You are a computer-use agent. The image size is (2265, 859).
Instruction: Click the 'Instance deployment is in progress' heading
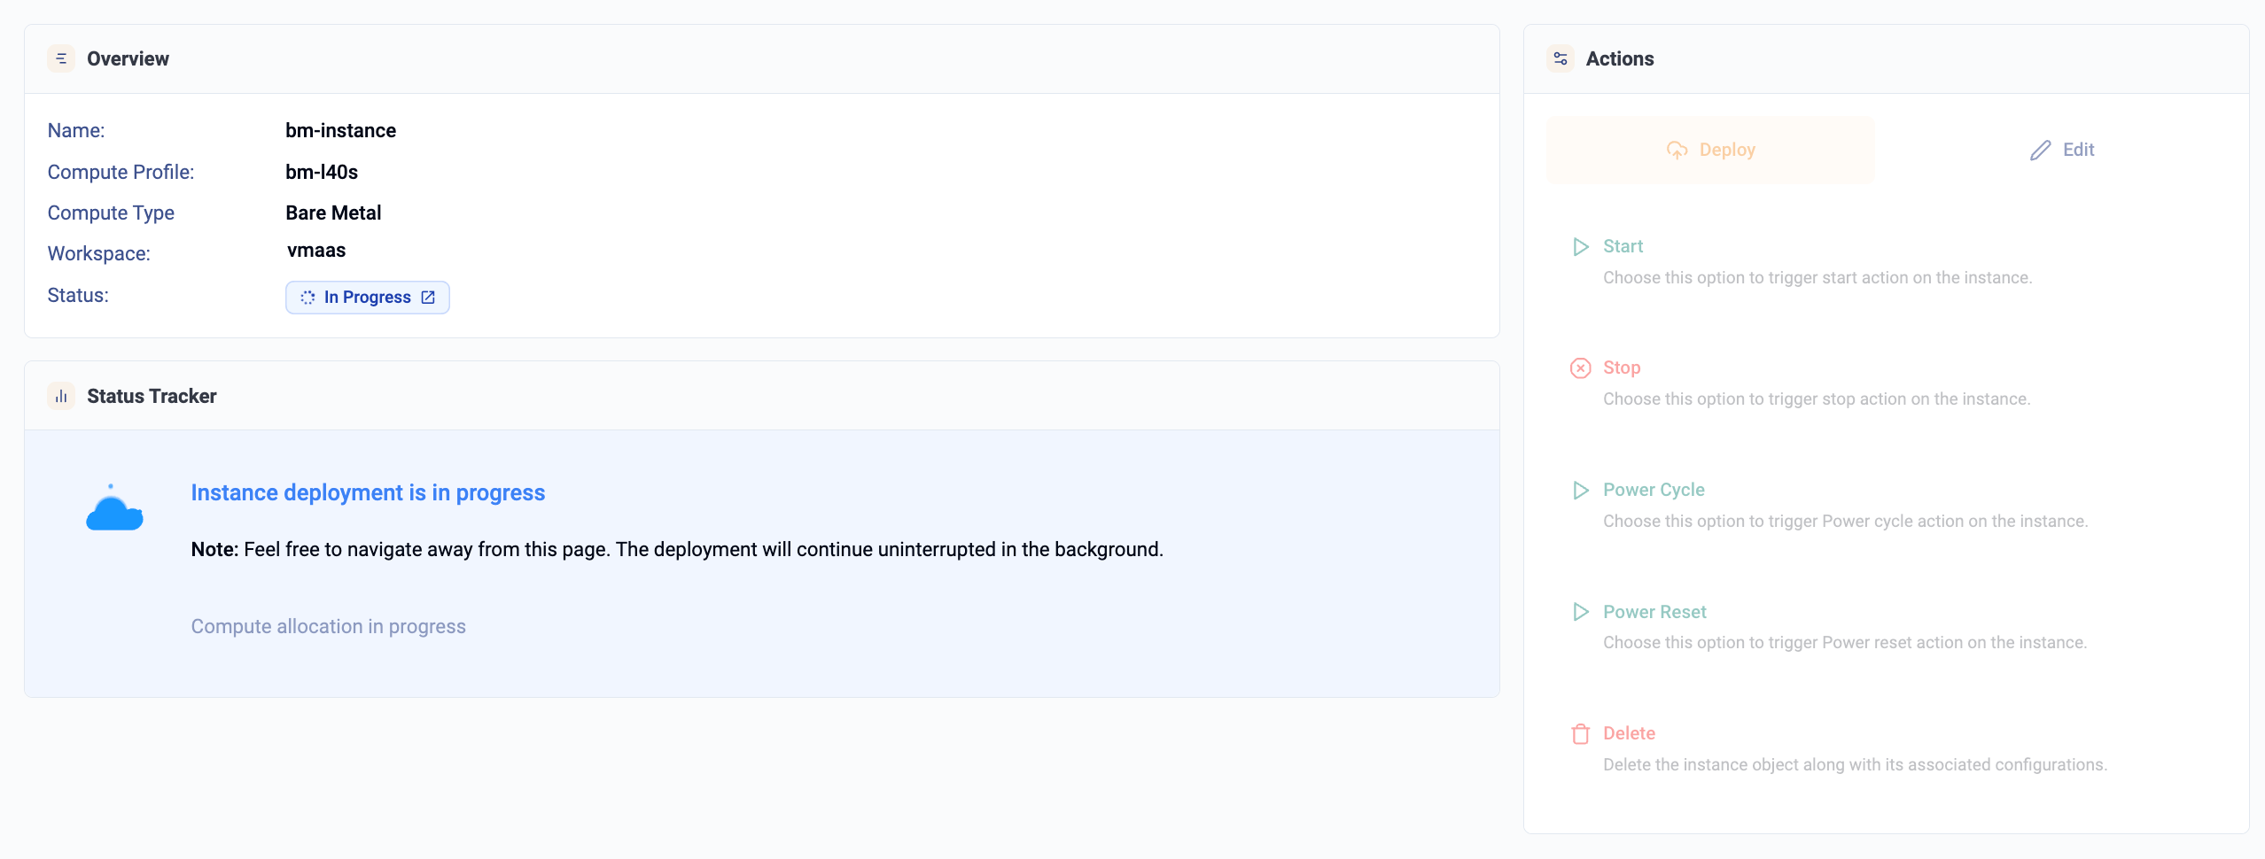[368, 492]
